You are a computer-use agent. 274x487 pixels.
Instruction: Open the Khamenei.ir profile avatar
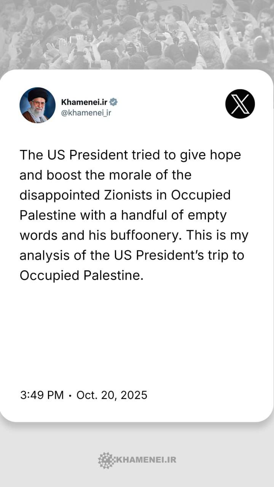[38, 105]
